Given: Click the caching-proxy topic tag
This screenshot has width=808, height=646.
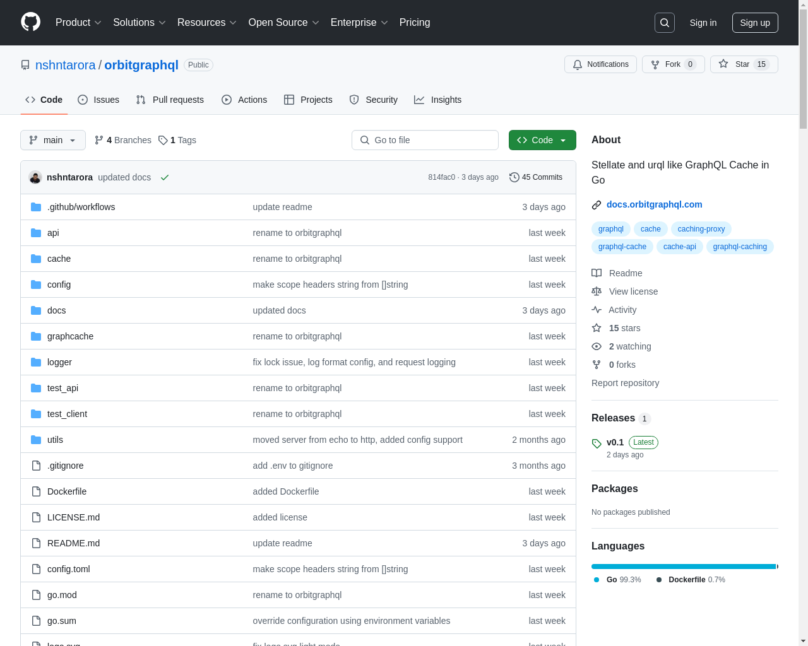Looking at the screenshot, I should (701, 229).
